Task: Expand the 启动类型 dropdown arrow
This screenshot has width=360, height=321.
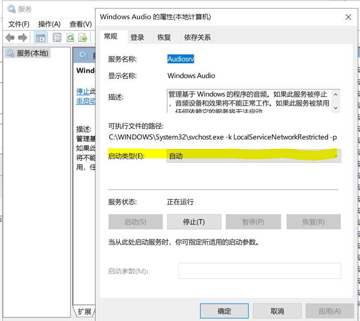Action: click(x=336, y=156)
